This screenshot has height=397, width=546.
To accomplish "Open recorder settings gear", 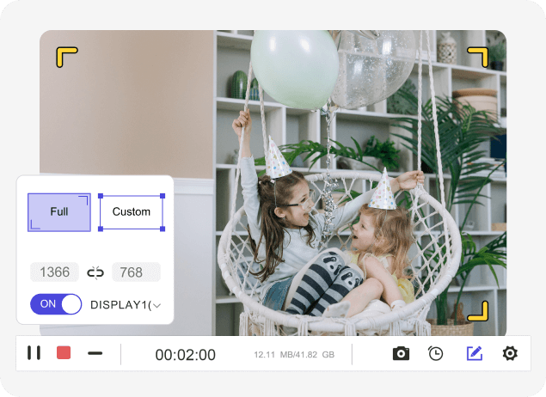I will [510, 353].
